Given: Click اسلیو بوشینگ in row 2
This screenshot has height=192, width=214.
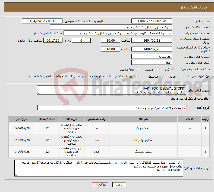Looking at the screenshot, I should [143, 140].
